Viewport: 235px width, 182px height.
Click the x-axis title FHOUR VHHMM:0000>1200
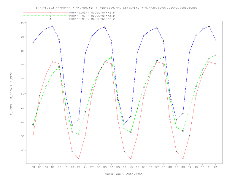coord(123,174)
